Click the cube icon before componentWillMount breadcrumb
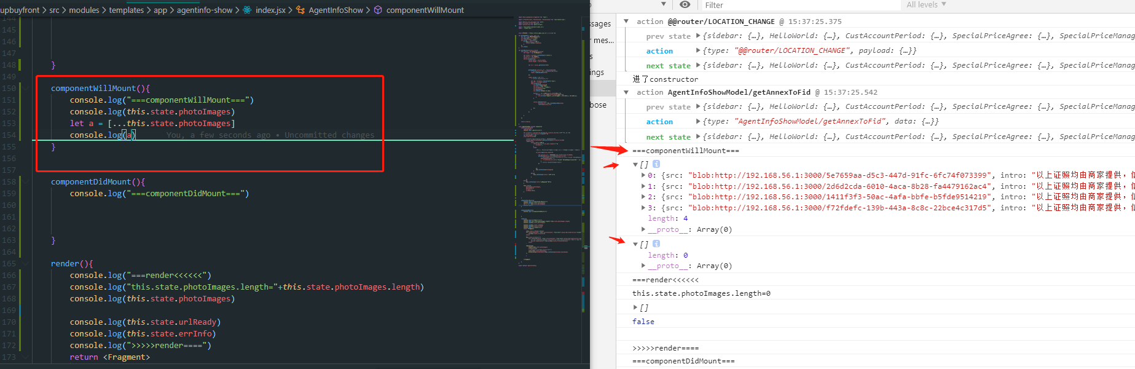The height and width of the screenshot is (369, 1135). point(378,10)
